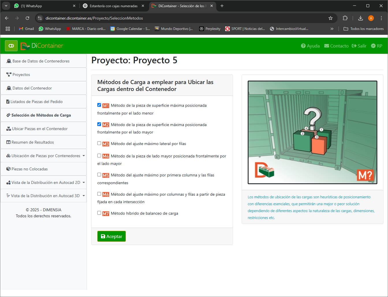Click the green Aceptar button

111,236
